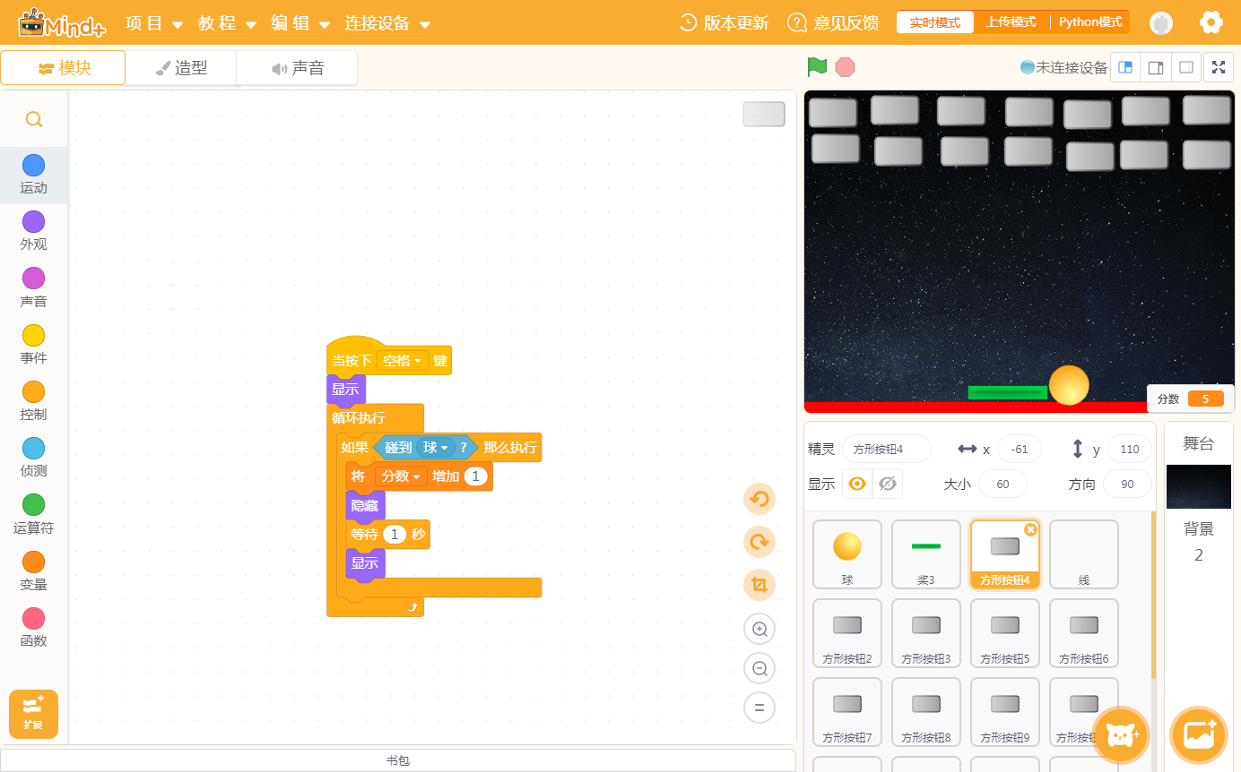Select the 桨3 sprite thumbnail
Screen dimensions: 1241x772
[926, 554]
